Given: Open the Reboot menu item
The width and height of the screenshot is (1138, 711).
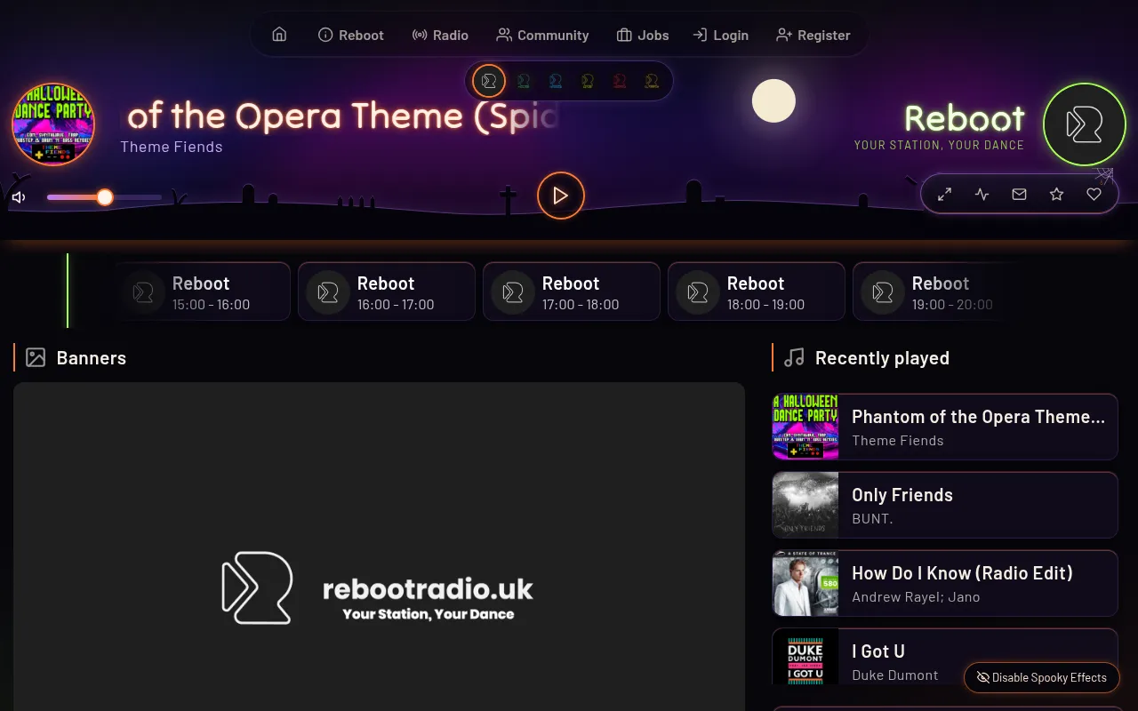Looking at the screenshot, I should pyautogui.click(x=351, y=35).
